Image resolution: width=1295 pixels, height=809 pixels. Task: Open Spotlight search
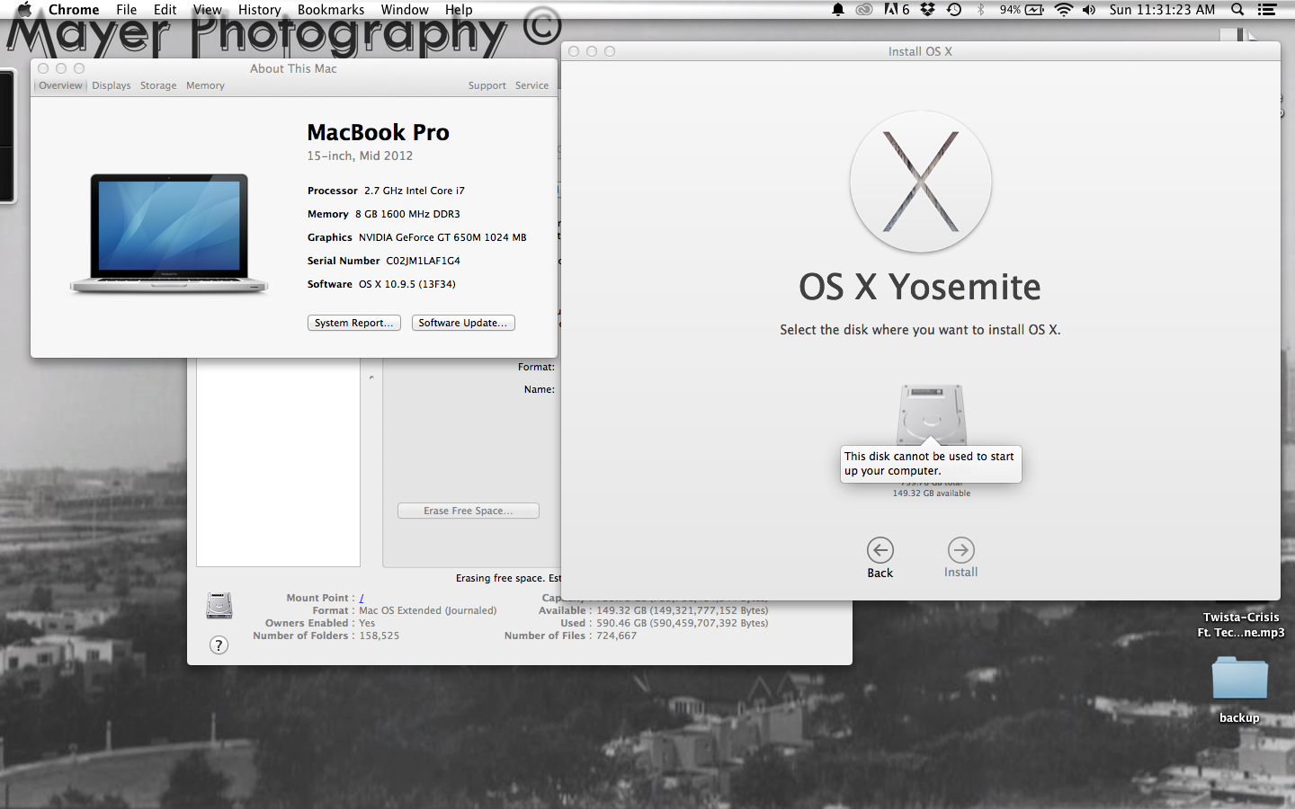[1237, 10]
